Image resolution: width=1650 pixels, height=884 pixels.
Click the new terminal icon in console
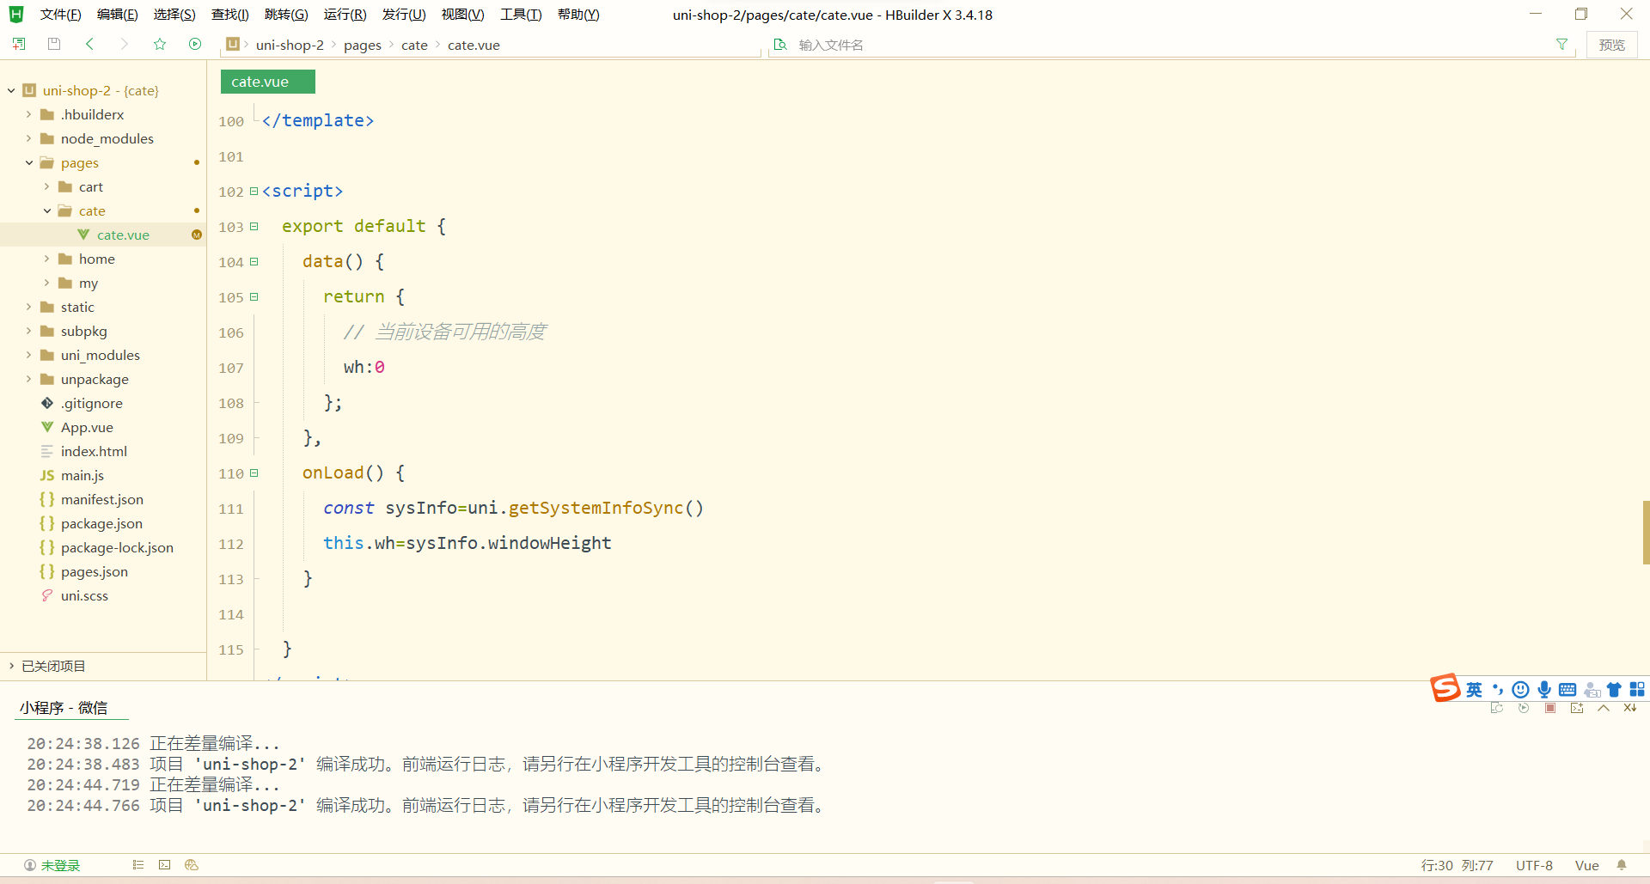pos(1577,708)
